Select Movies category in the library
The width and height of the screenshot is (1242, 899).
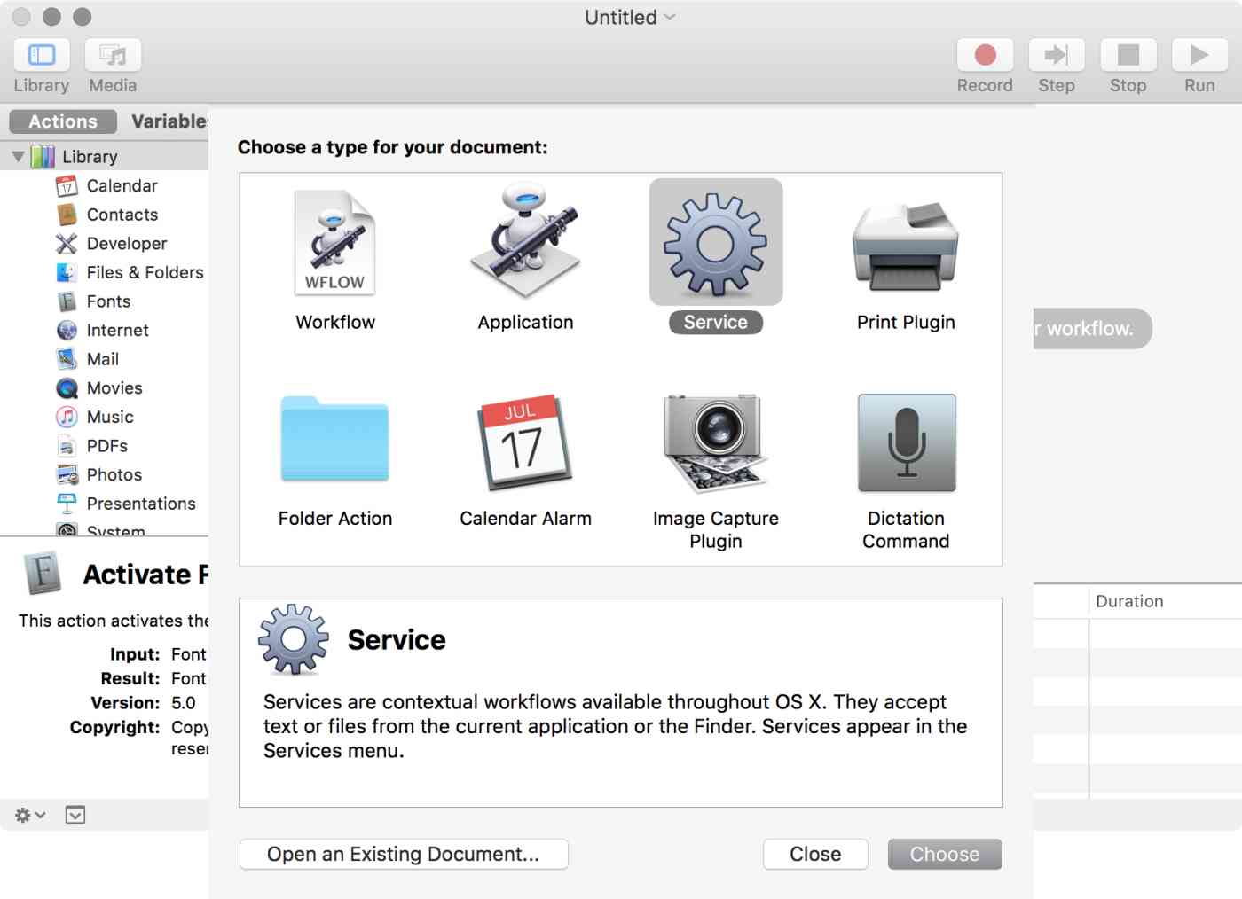105,387
